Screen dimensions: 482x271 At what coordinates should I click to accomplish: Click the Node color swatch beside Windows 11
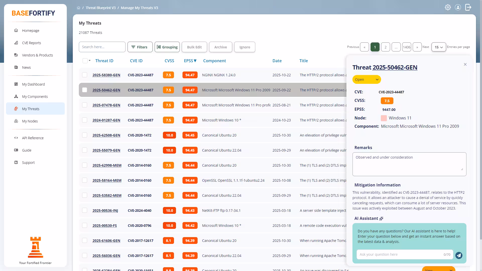pos(384,118)
